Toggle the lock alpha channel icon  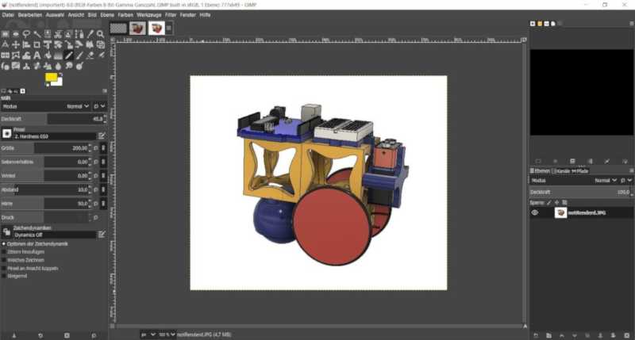[564, 203]
